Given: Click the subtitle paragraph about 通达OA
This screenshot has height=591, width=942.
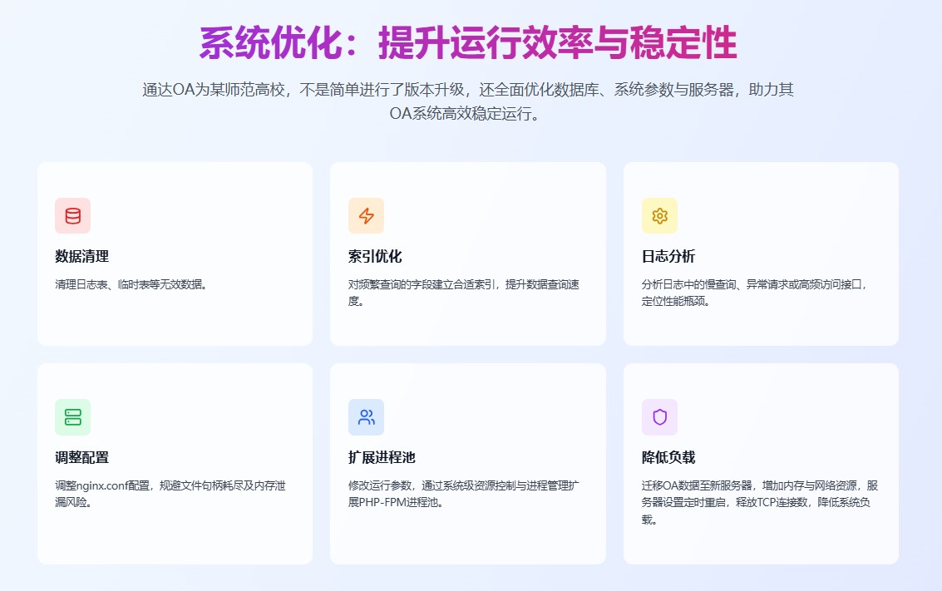Looking at the screenshot, I should coord(468,101).
